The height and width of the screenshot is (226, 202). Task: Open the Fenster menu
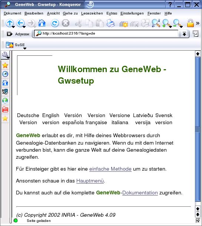point(154,13)
